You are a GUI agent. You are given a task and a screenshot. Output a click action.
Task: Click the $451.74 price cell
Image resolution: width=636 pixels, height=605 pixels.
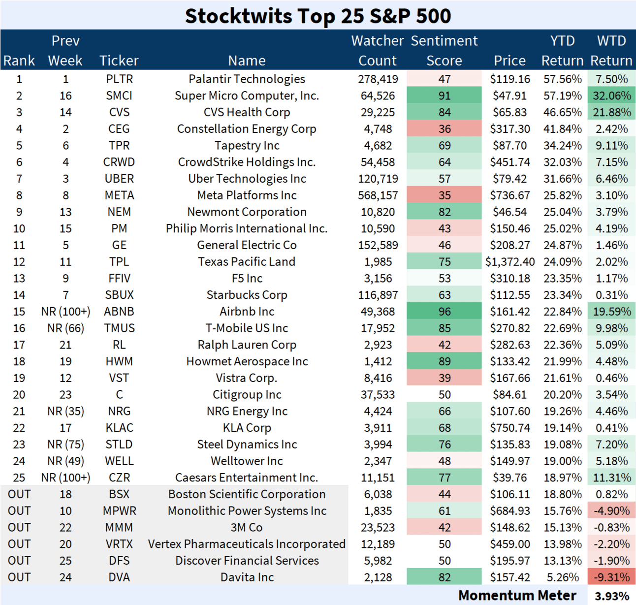coord(510,162)
